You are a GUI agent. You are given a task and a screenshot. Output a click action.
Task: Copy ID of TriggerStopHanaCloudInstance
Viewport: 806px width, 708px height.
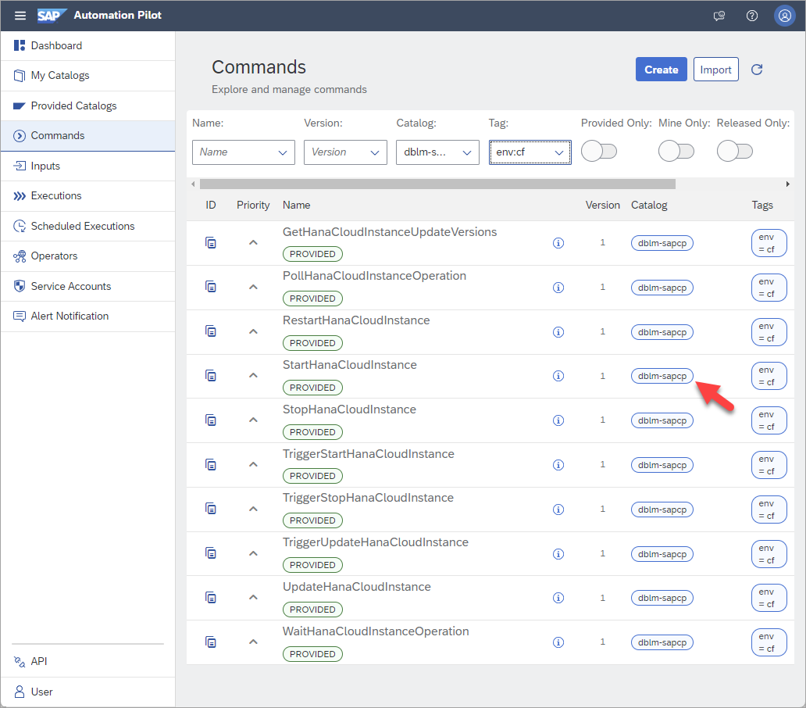tap(211, 509)
